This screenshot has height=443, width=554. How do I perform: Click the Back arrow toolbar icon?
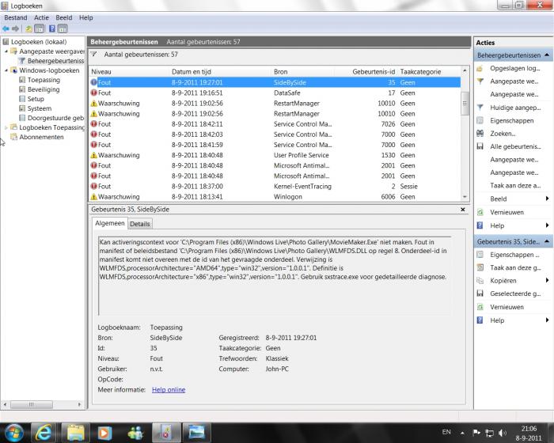[x=6, y=29]
